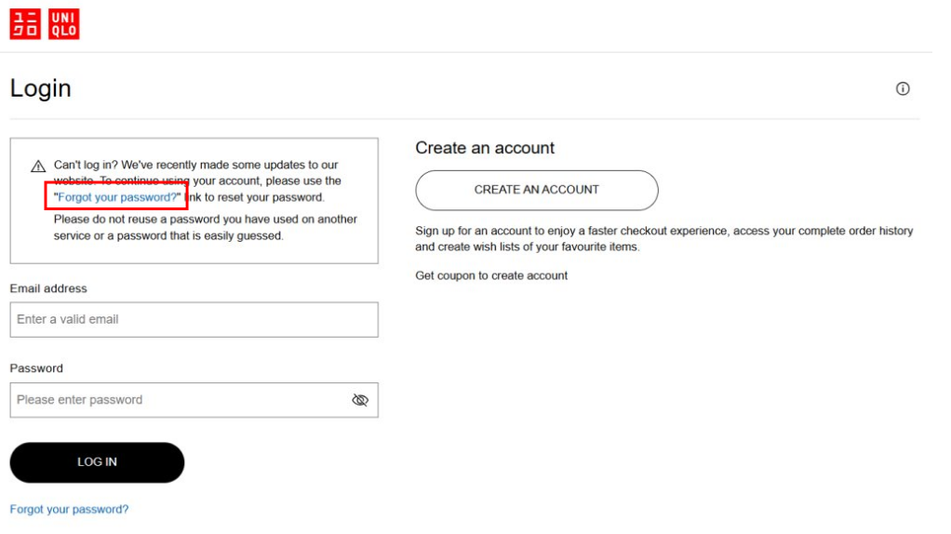Viewport: 951px width, 534px height.
Task: Open Get coupon to create account link
Action: tap(491, 275)
